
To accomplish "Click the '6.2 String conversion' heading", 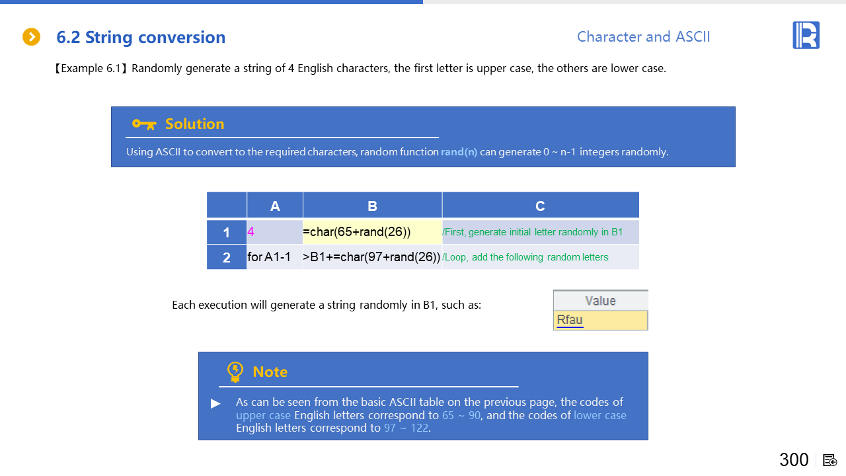I will 141,37.
